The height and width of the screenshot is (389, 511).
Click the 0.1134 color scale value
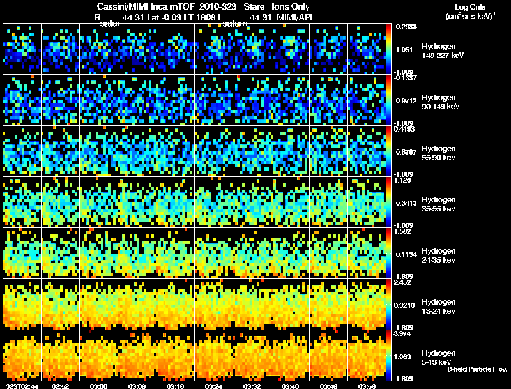coord(406,254)
